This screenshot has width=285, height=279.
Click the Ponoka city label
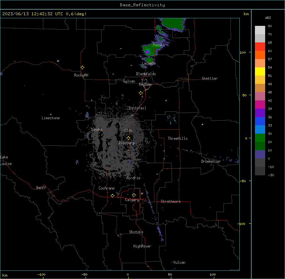(x=159, y=45)
